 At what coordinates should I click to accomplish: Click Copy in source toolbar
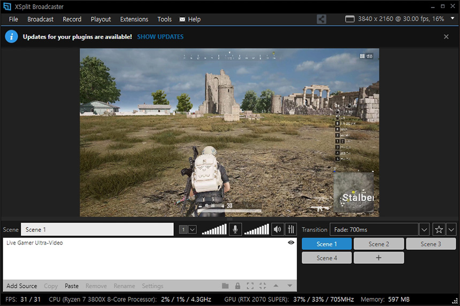point(51,286)
